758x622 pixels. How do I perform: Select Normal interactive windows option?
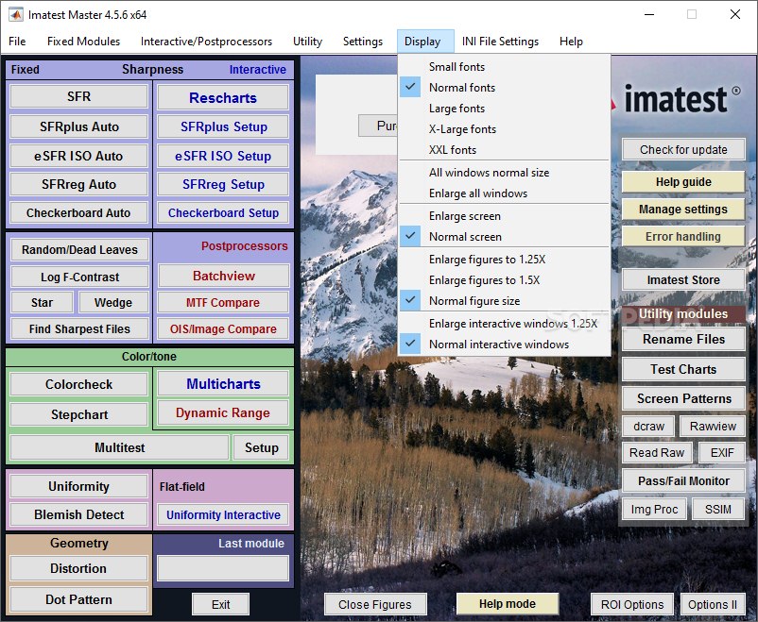[504, 345]
